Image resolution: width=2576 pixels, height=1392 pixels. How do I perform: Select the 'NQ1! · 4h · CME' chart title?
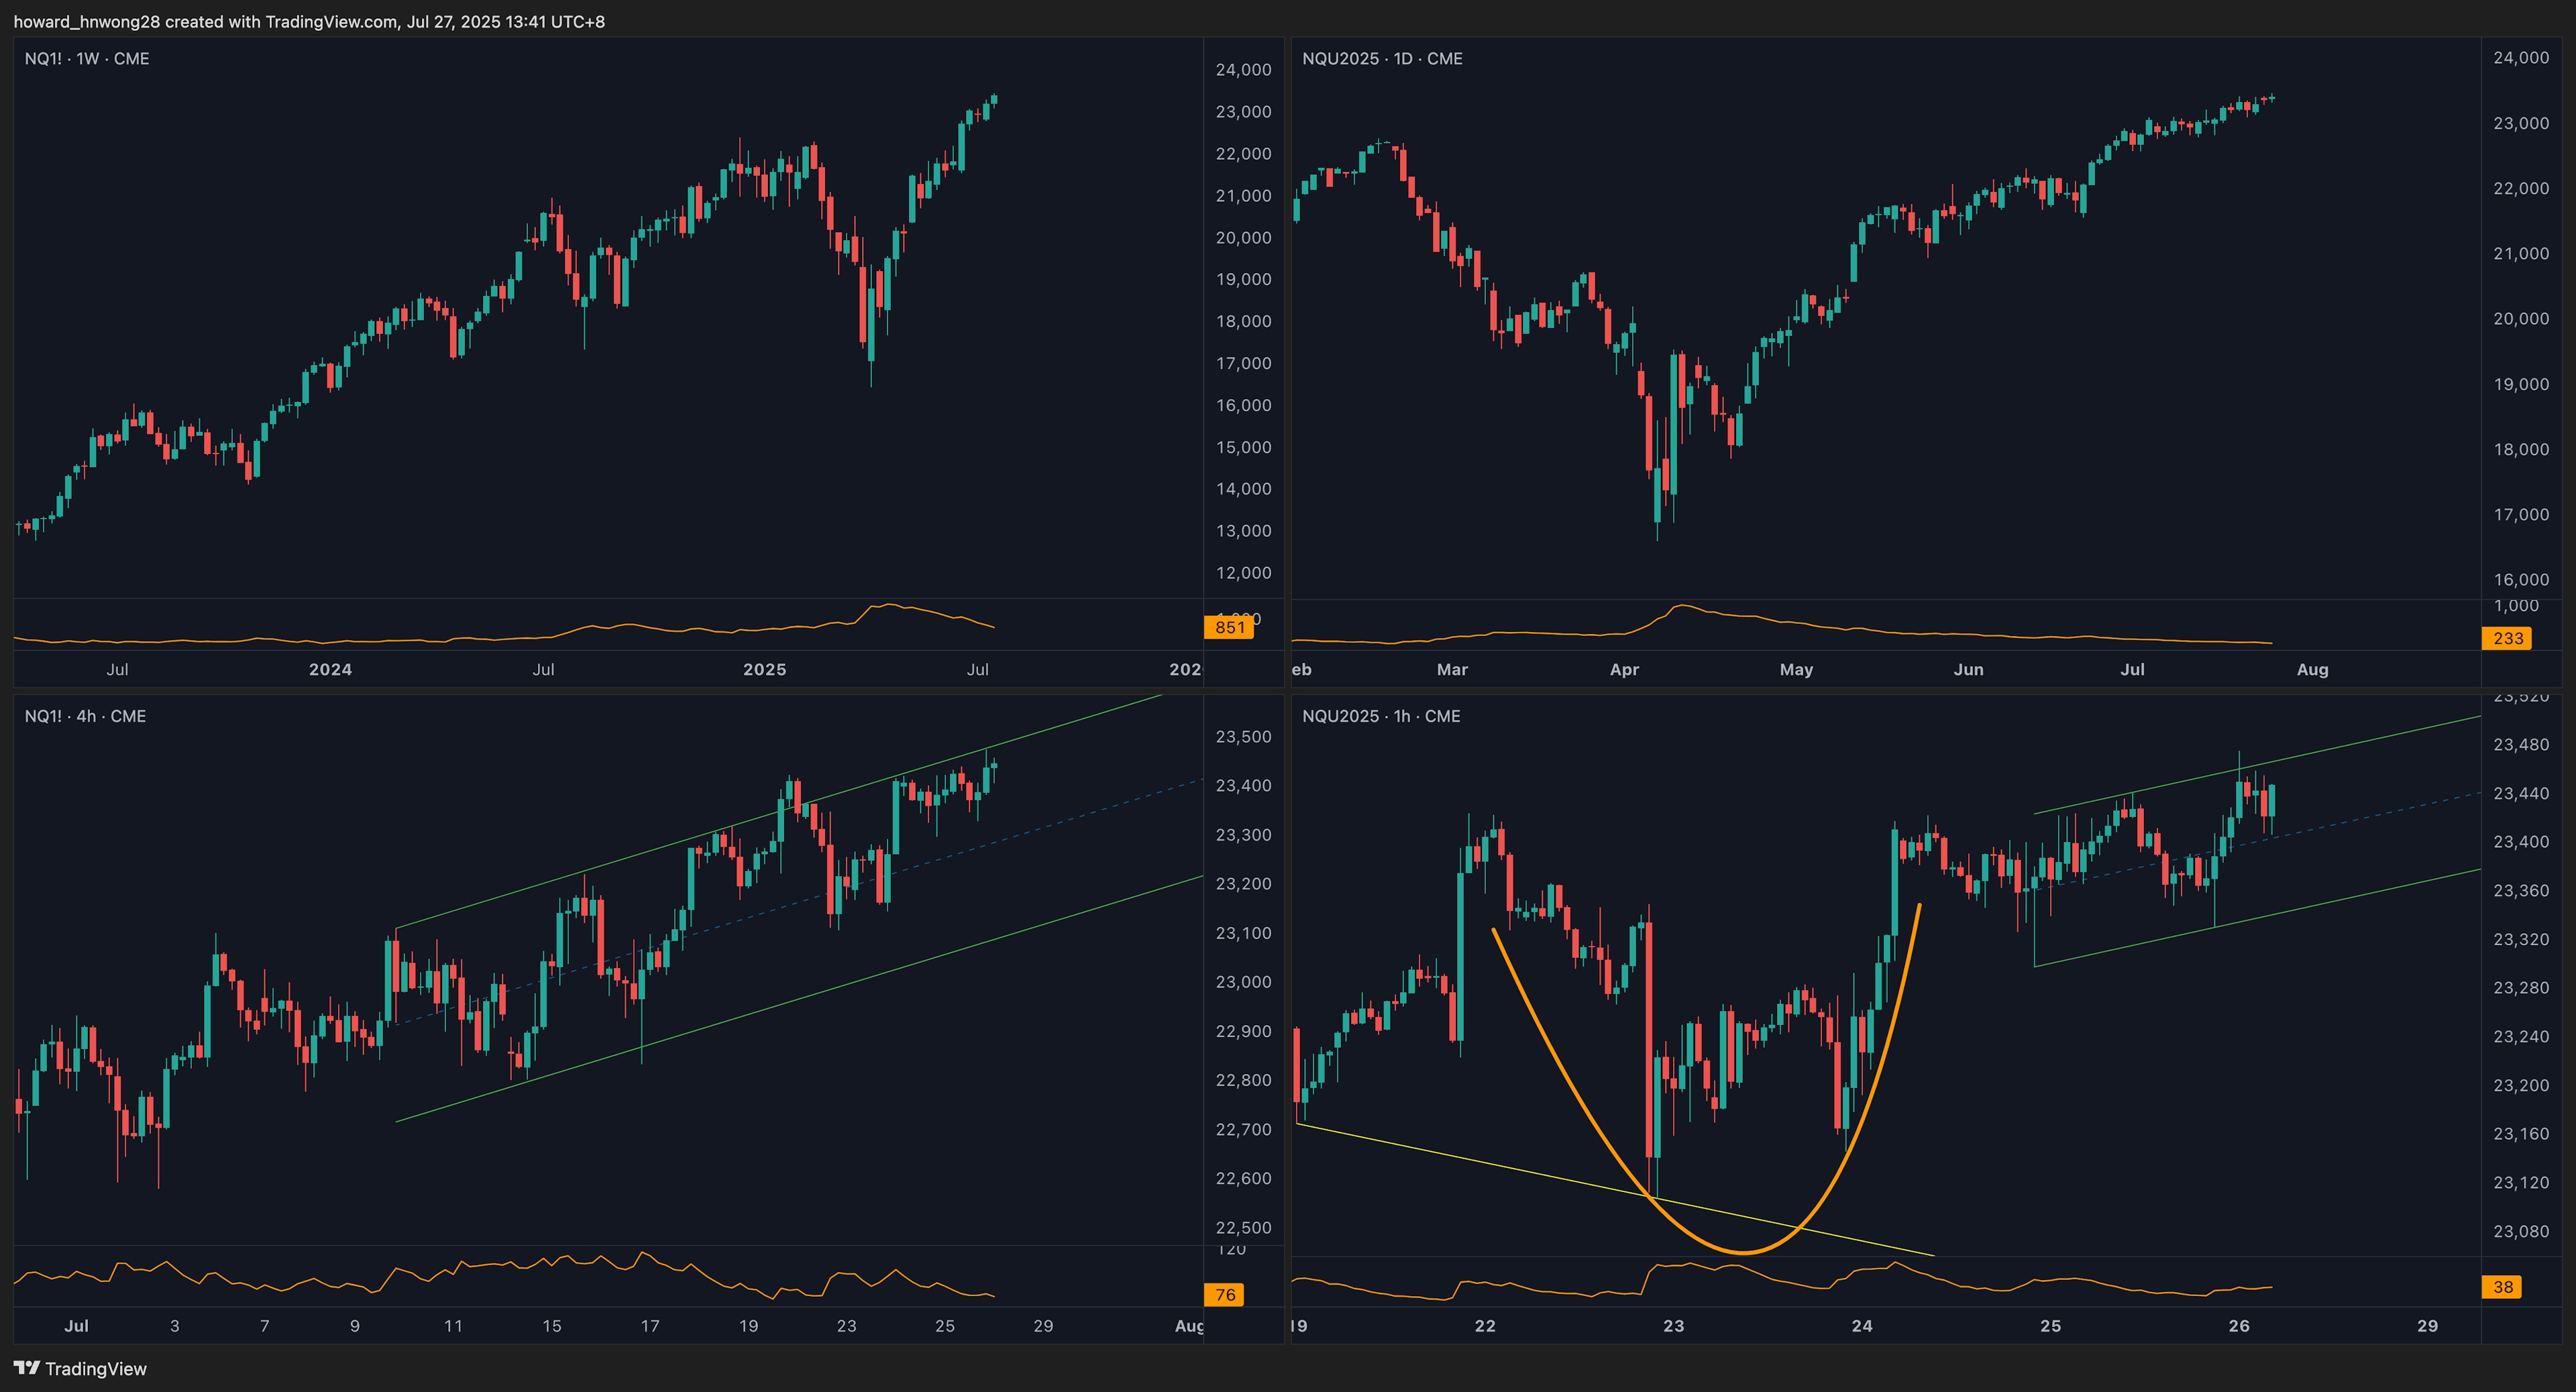(85, 716)
